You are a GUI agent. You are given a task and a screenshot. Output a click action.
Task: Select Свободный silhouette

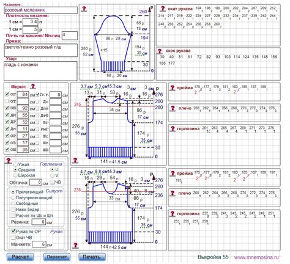tap(13, 203)
